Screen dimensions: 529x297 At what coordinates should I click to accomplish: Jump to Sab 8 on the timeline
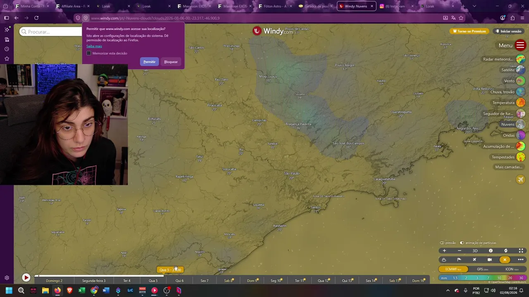click(228, 281)
